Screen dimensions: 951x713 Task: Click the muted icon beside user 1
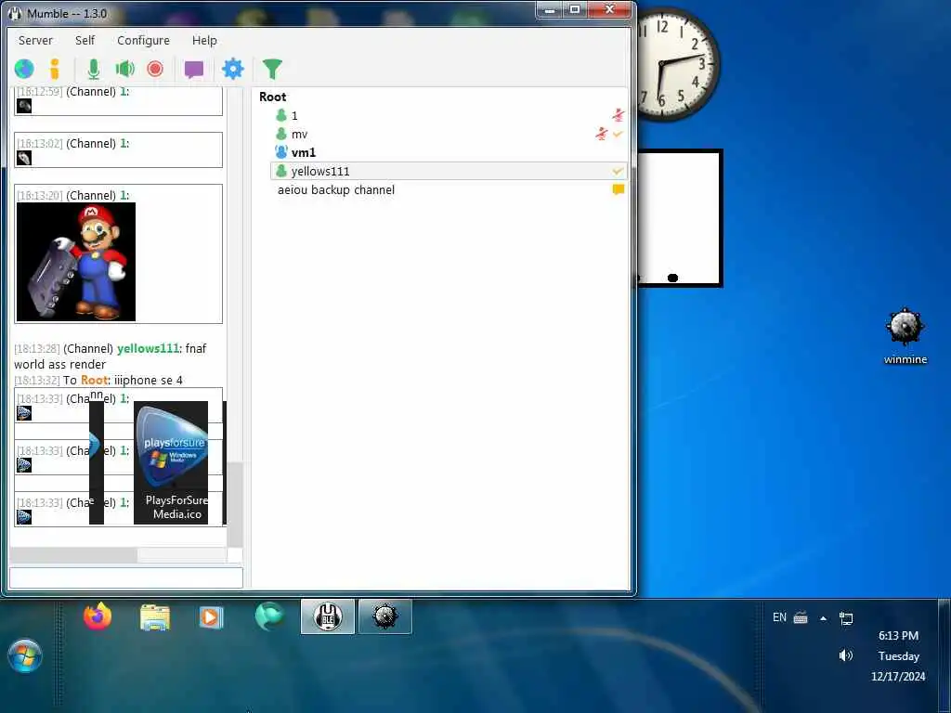tap(618, 114)
